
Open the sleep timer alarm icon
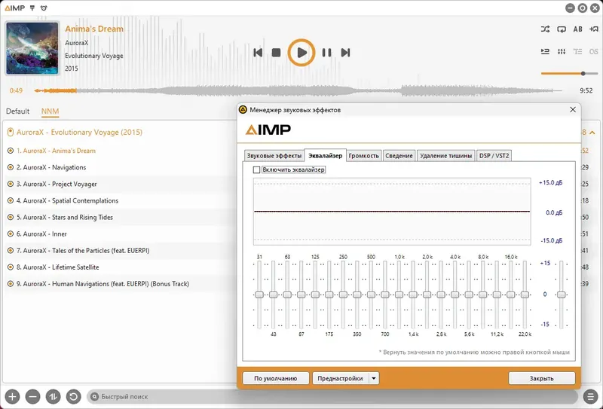(44, 8)
